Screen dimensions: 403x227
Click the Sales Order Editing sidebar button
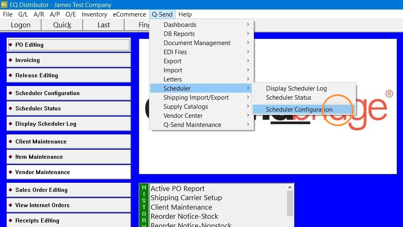[68, 190]
